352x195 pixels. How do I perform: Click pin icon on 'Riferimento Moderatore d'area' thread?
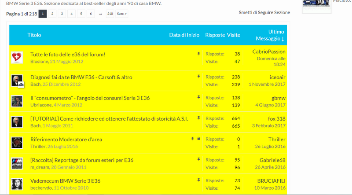point(192,139)
